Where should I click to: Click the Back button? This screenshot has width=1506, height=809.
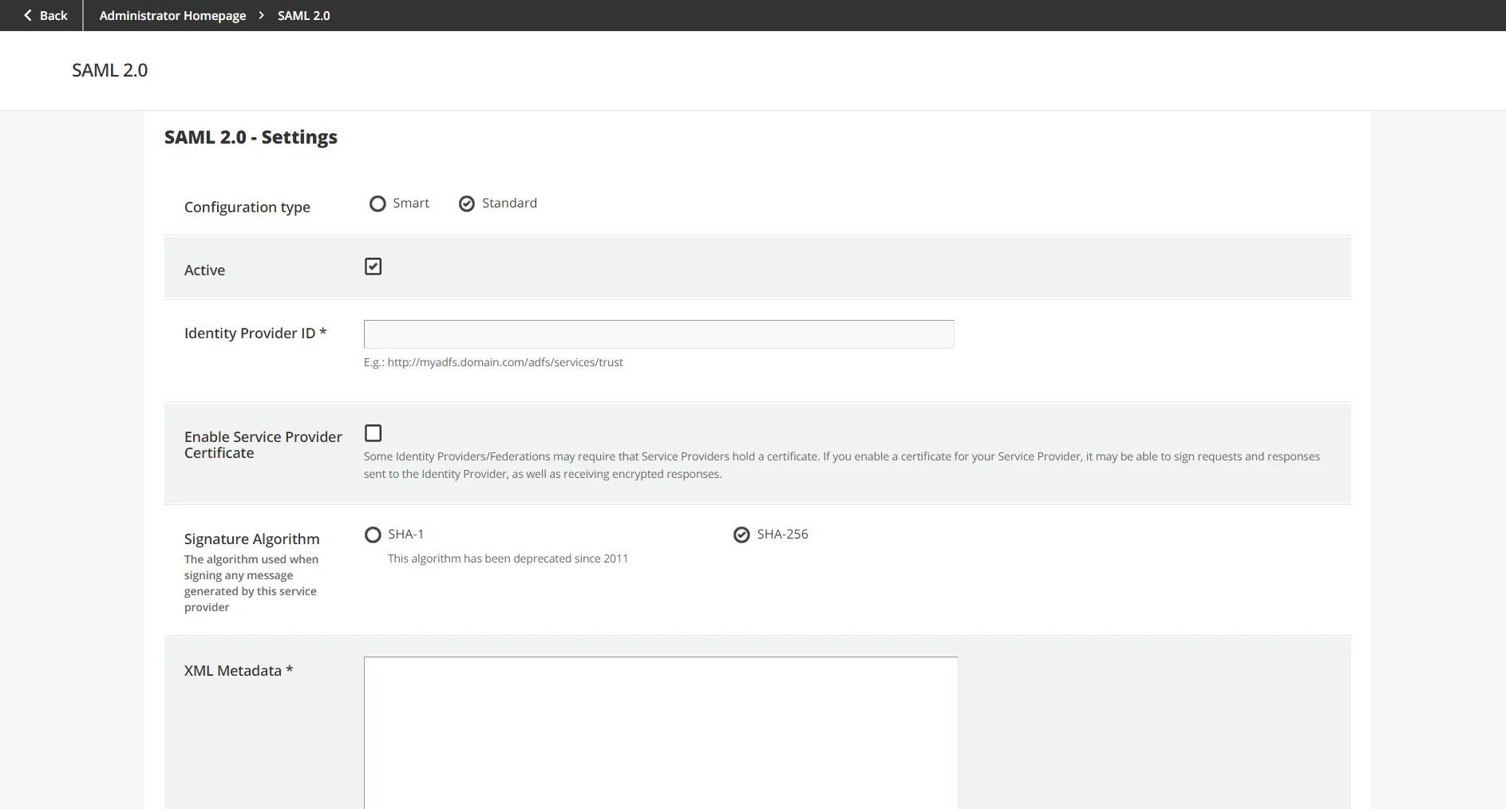pos(44,15)
